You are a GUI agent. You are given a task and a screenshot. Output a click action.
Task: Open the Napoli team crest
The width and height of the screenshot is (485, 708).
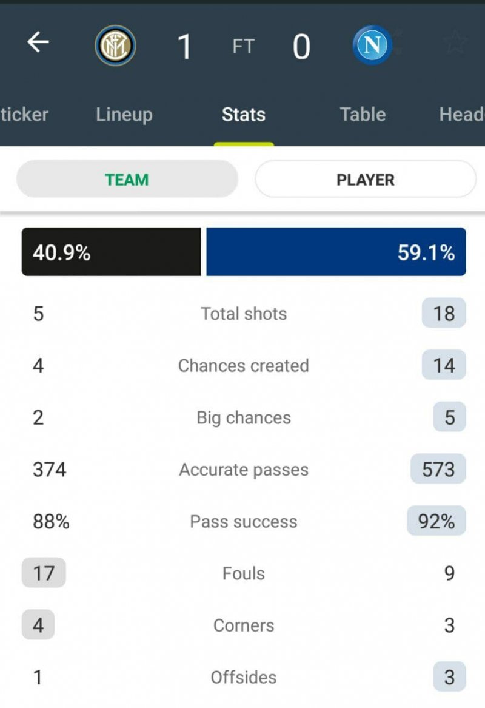click(373, 46)
